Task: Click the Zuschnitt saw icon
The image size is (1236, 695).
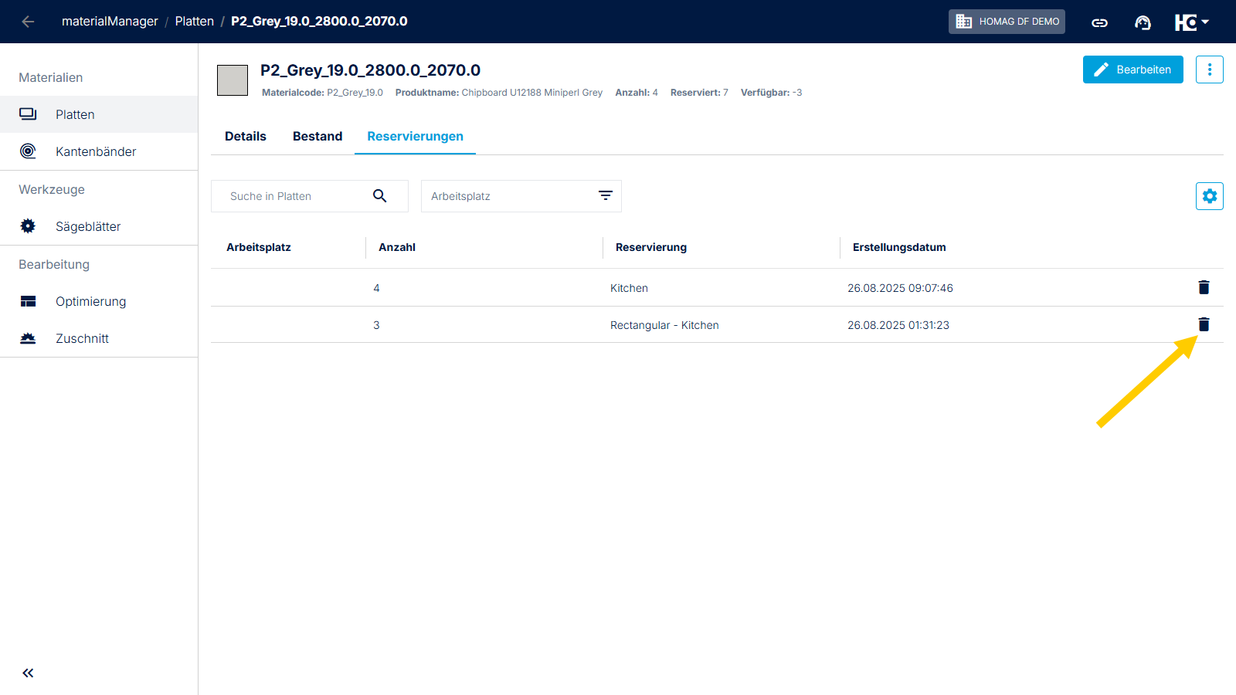Action: point(28,338)
